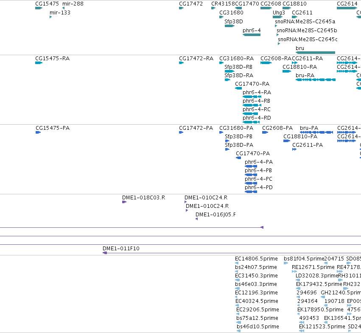Image resolution: width=361 pixels, height=333 pixels.
Task: Open EST bs24h07.5prime
Action: pyautogui.click(x=237, y=272)
